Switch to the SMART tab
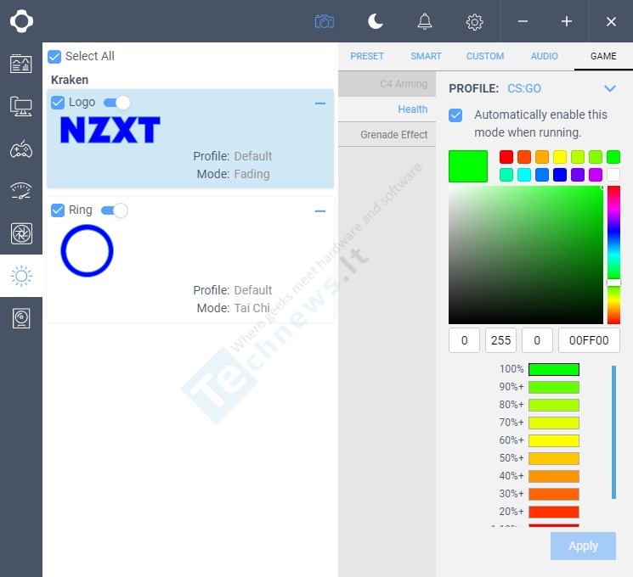Viewport: 633px width, 577px height. (x=426, y=56)
